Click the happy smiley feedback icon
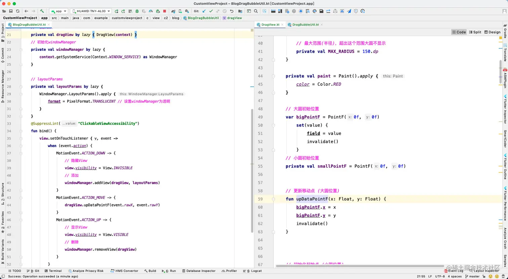508x279 pixels. click(x=491, y=276)
